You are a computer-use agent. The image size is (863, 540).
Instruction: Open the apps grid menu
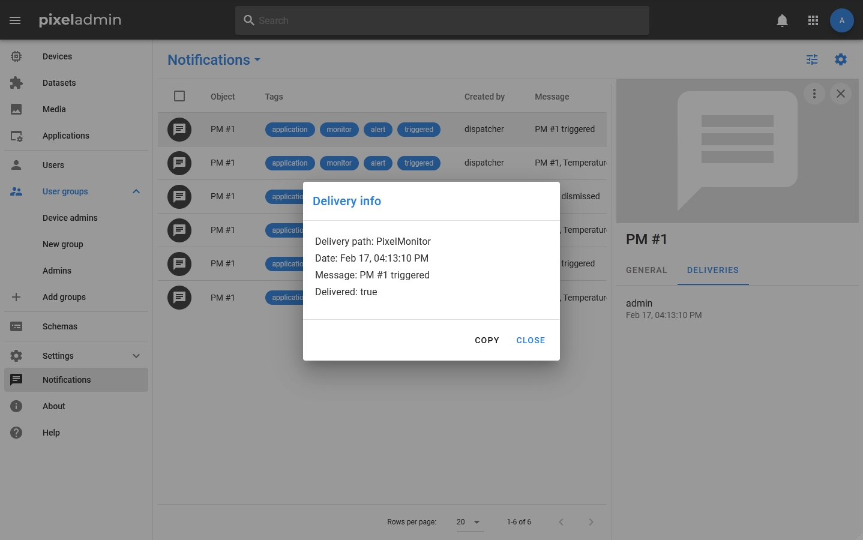coord(813,20)
